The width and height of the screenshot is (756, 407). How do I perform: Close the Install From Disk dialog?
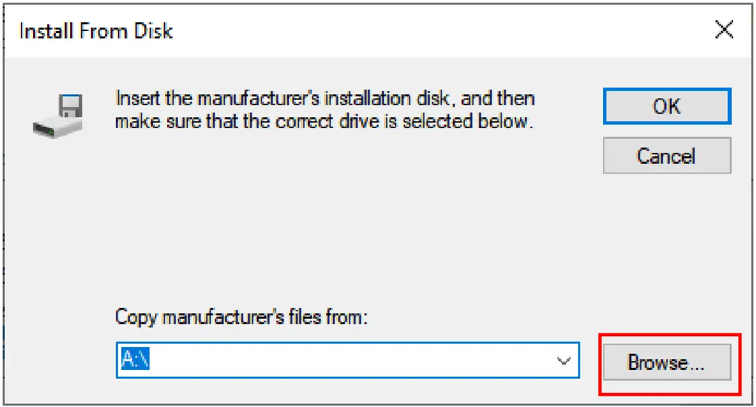[x=724, y=30]
